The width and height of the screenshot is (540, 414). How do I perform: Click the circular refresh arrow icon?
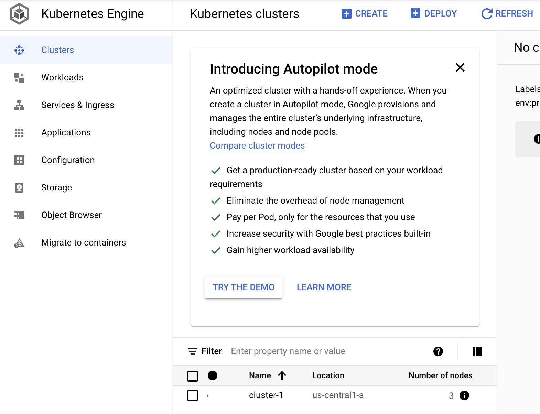(x=487, y=14)
